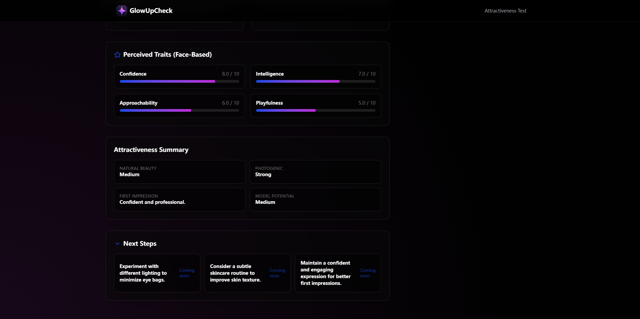
Task: Click the Approachability trait card
Action: pos(179,106)
